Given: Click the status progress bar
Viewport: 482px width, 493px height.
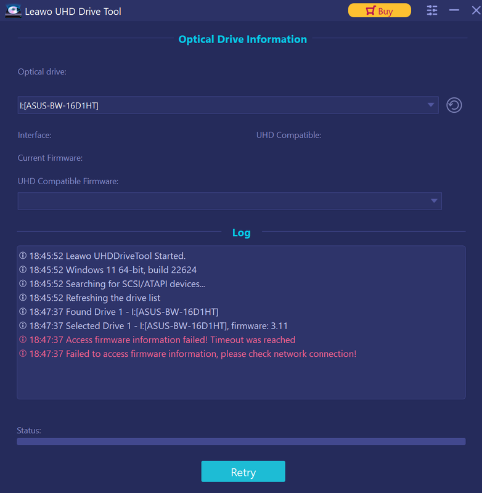Looking at the screenshot, I should 241,441.
